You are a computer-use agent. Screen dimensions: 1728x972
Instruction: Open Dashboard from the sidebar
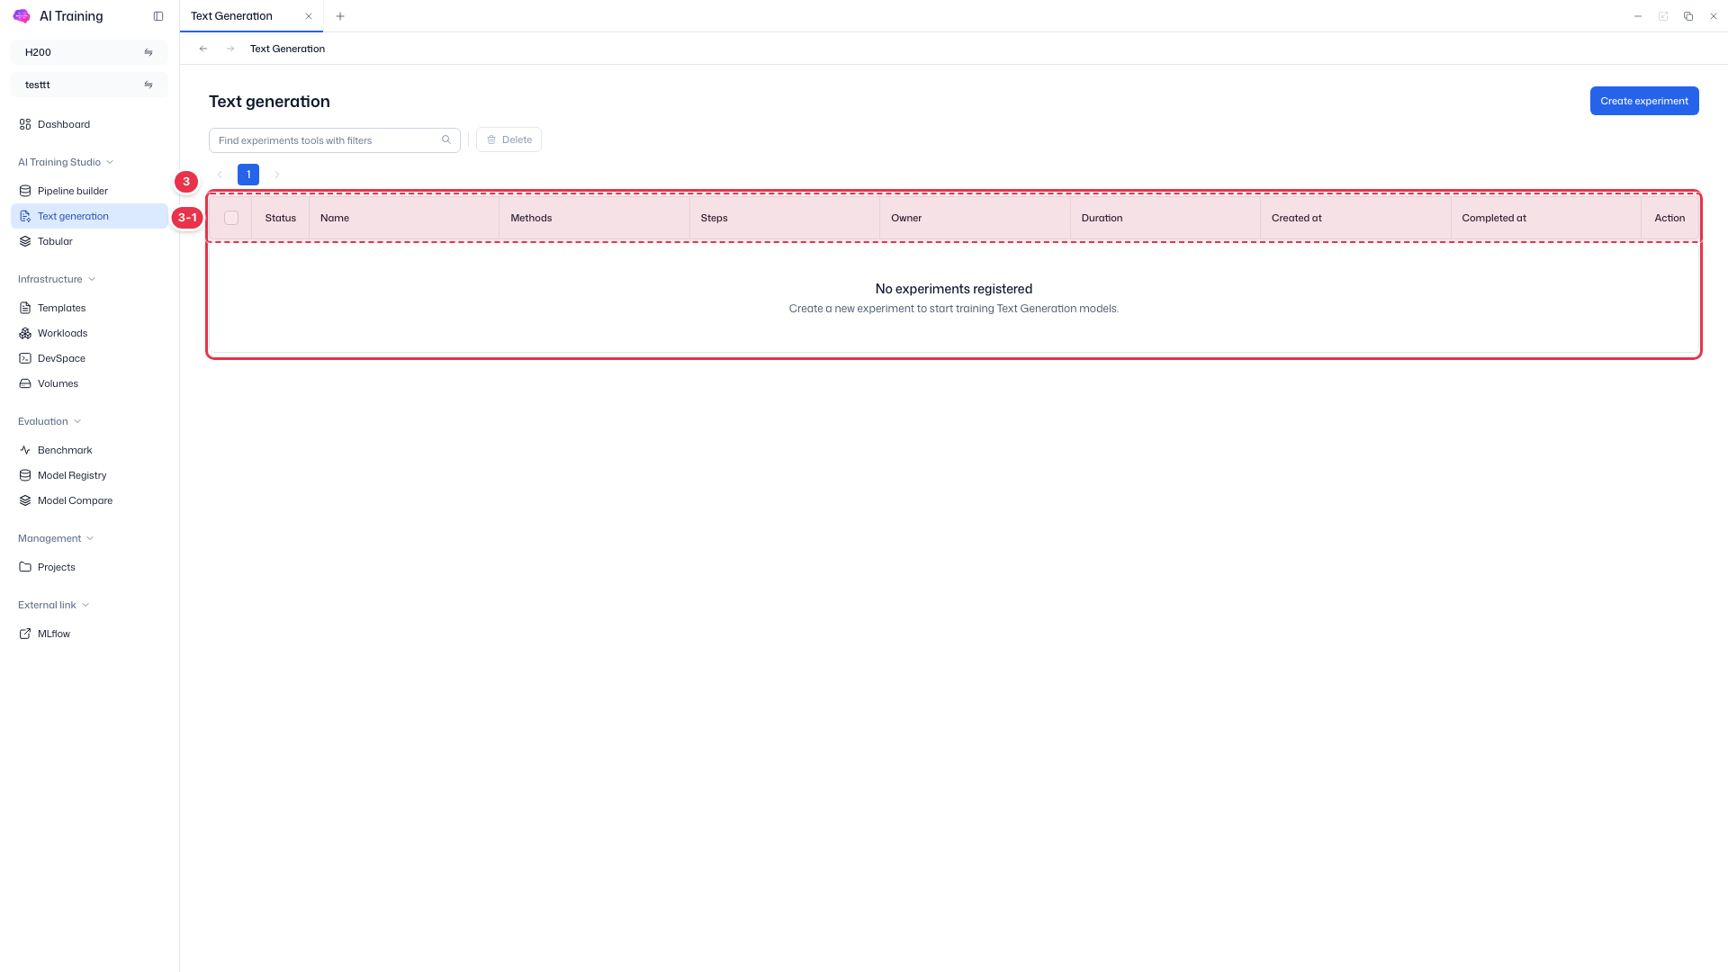pos(89,124)
